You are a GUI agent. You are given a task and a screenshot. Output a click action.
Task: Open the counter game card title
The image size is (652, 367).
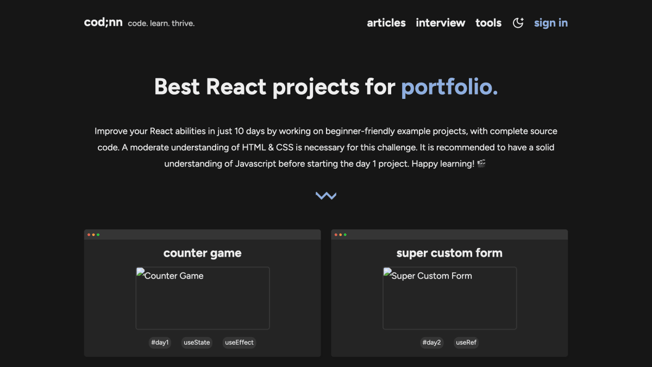(x=203, y=253)
